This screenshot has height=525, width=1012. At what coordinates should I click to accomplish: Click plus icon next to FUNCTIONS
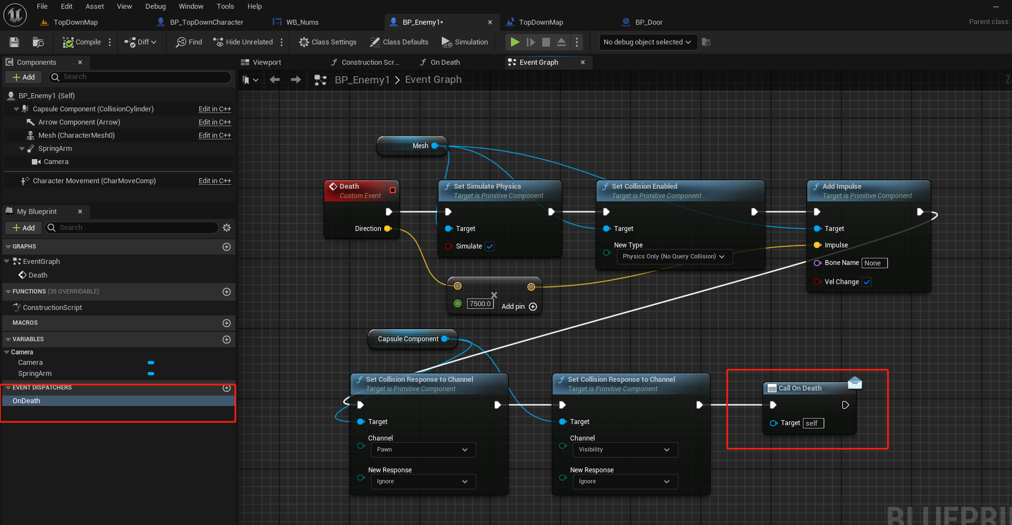(x=227, y=292)
